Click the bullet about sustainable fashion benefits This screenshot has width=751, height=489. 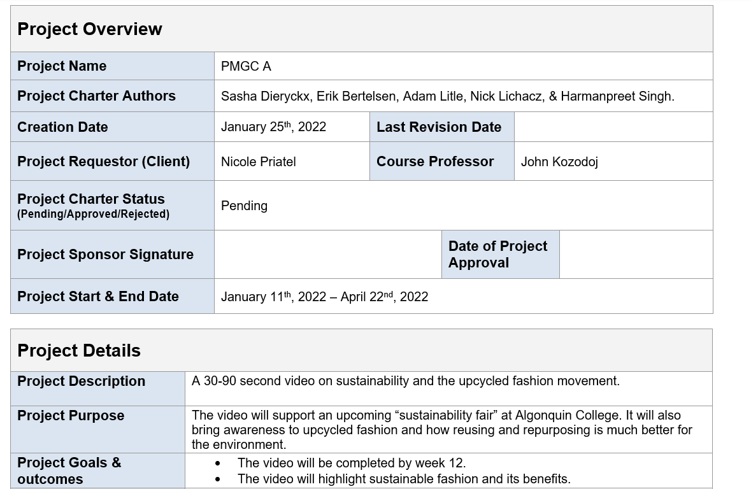(x=404, y=479)
